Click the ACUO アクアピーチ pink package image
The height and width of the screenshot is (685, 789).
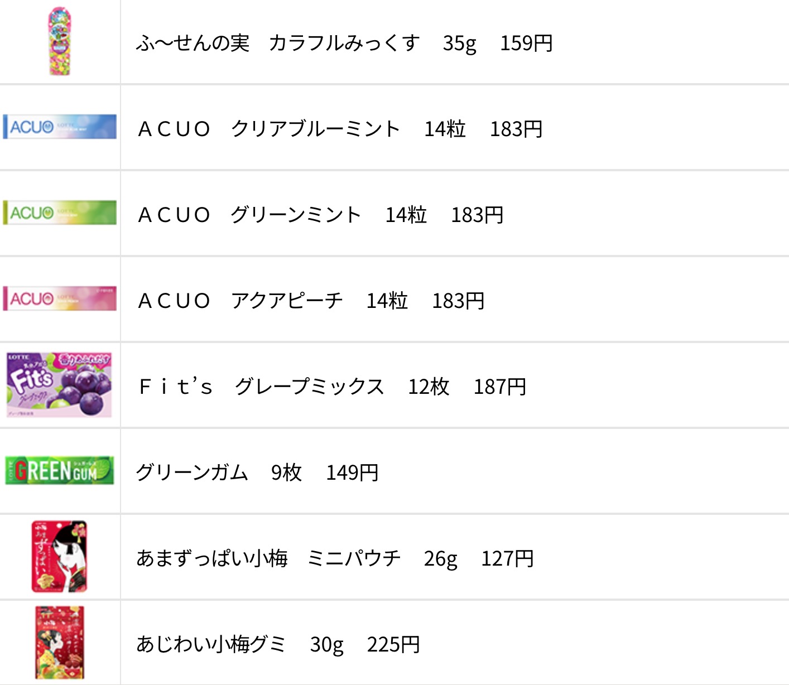click(60, 298)
